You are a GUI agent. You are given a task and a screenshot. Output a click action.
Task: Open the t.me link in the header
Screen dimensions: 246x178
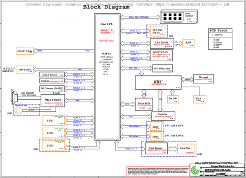192,4
